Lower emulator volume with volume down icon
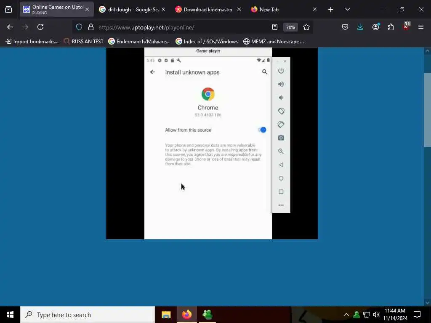This screenshot has width=431, height=323. (x=281, y=98)
